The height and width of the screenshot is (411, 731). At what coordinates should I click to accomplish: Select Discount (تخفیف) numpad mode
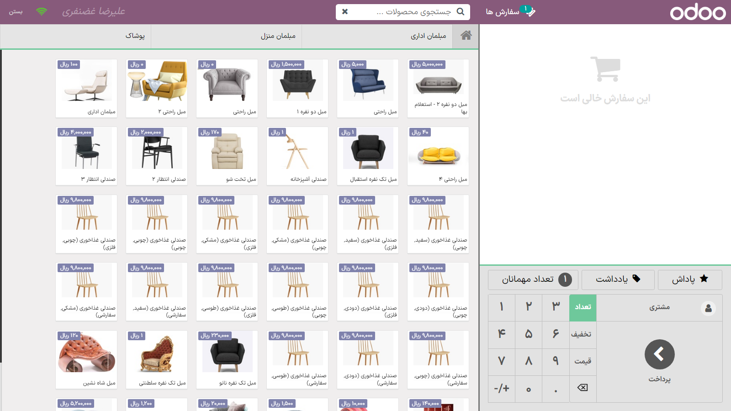click(x=583, y=335)
